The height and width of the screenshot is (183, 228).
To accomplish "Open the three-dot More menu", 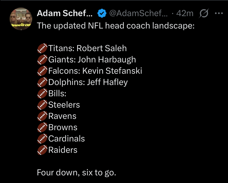I will 219,13.
